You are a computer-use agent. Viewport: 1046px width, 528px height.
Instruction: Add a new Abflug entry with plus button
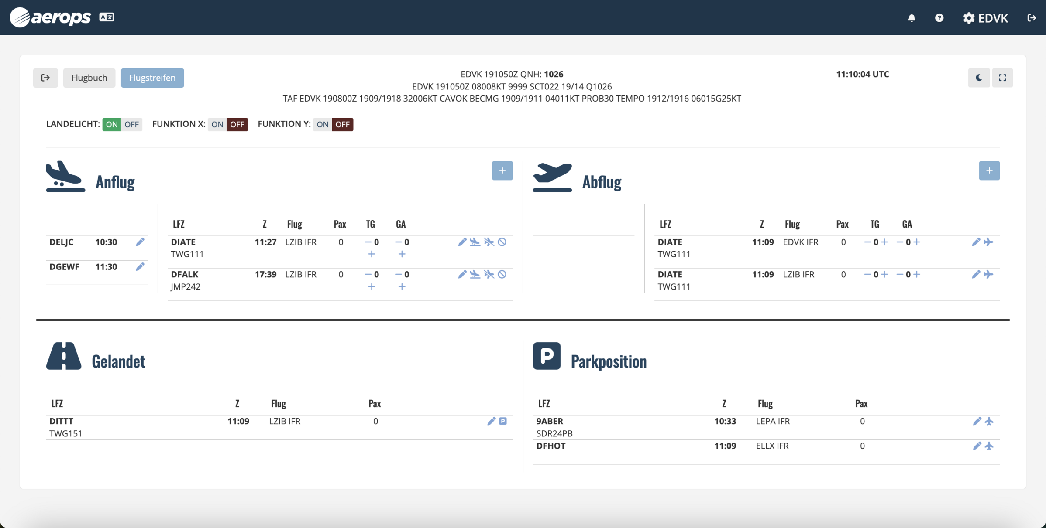point(989,170)
